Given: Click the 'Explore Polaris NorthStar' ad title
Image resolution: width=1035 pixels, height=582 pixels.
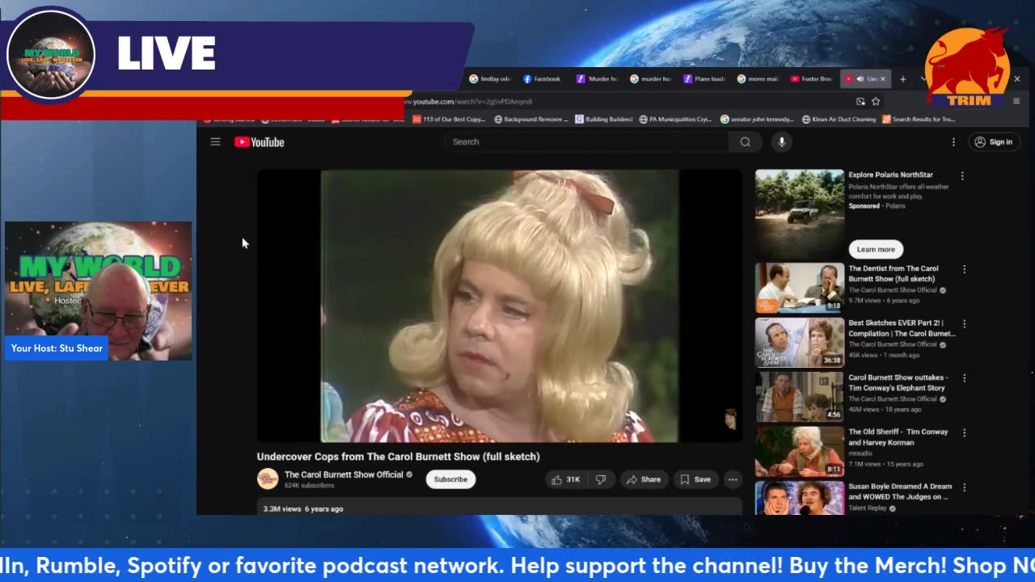Looking at the screenshot, I should pos(890,175).
